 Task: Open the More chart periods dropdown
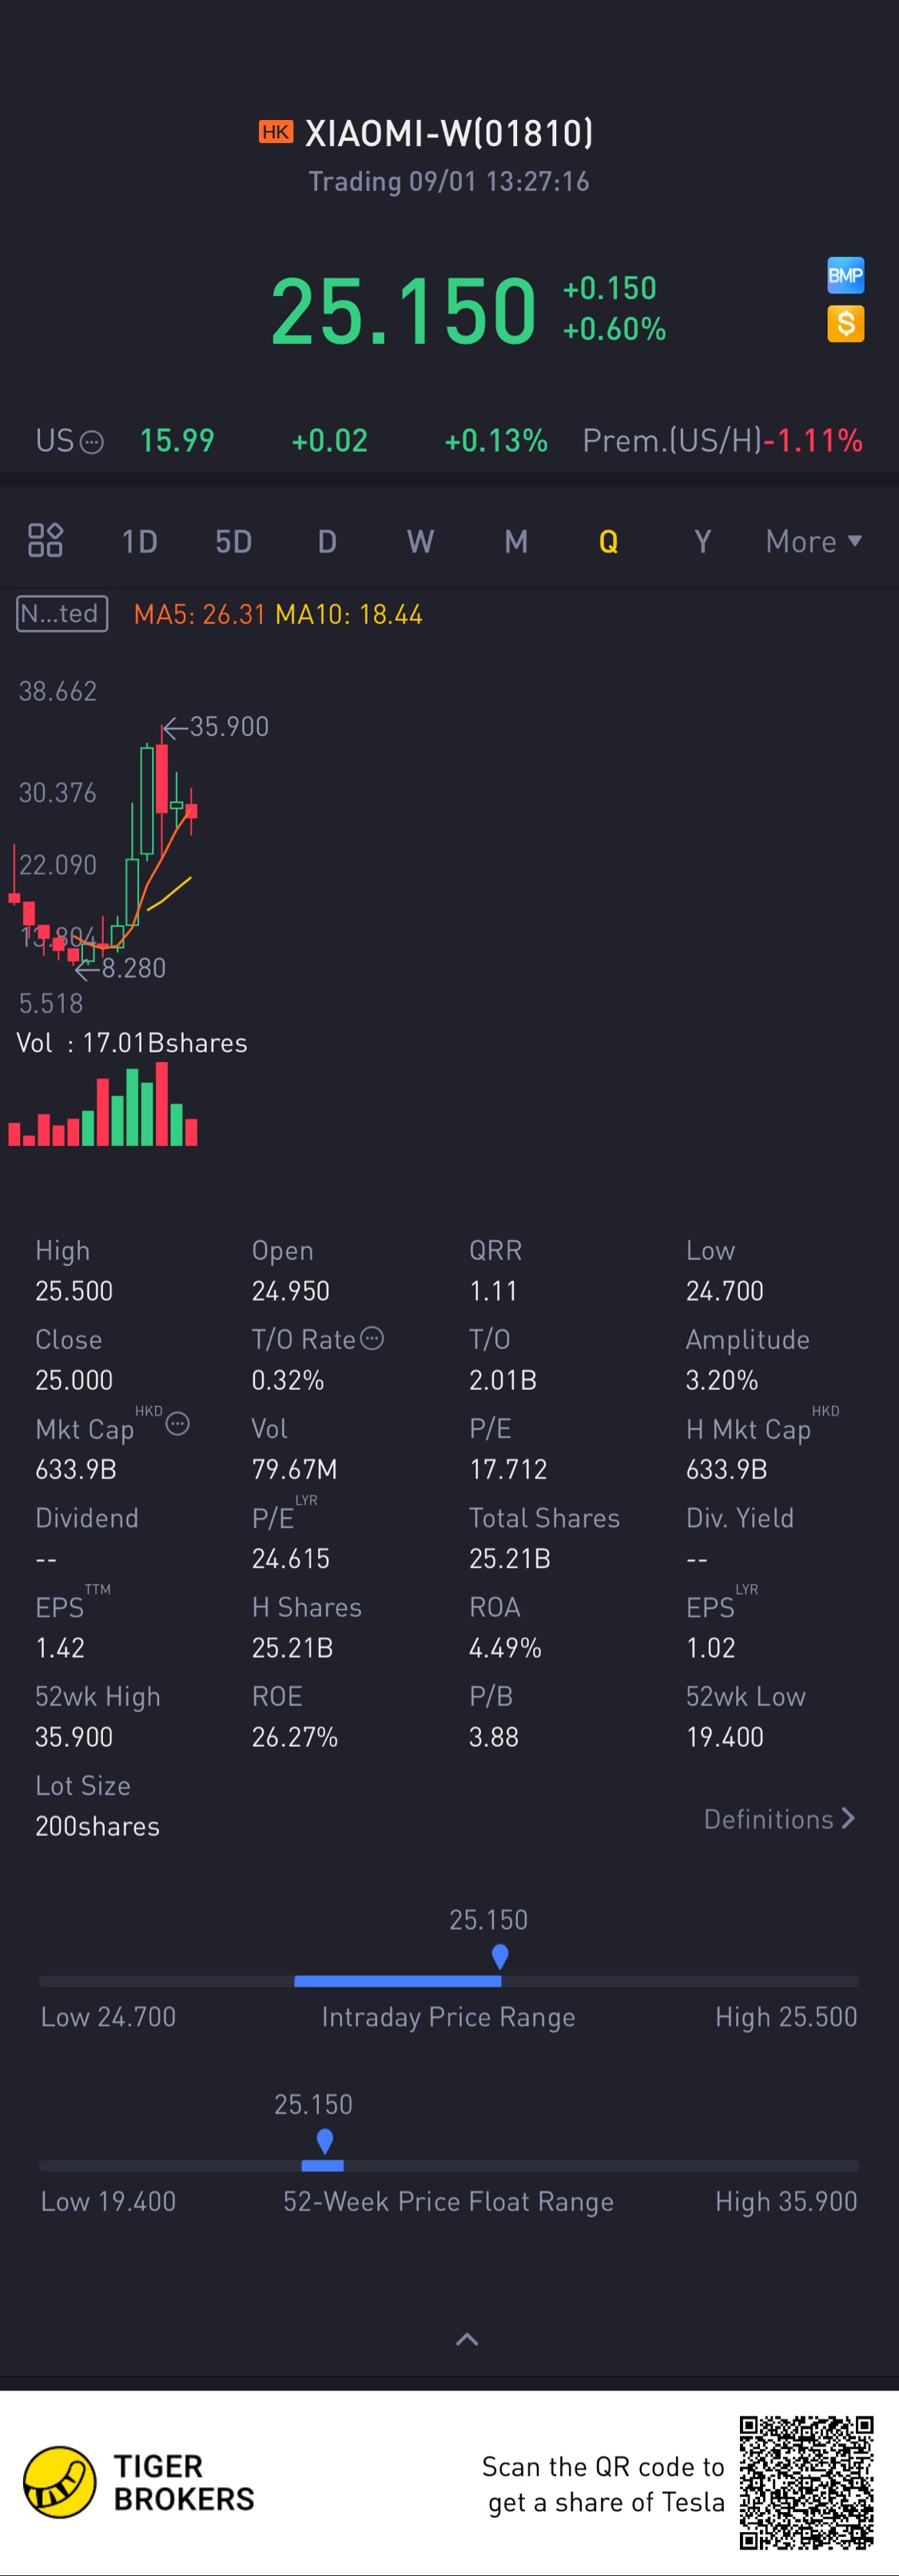coord(813,541)
